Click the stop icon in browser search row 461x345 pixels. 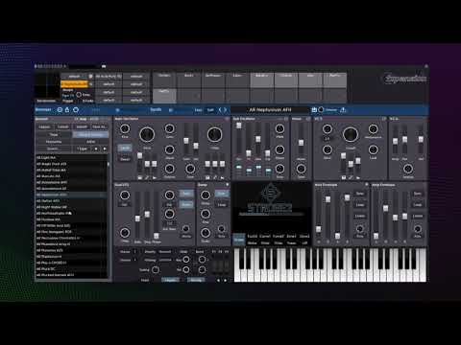(x=96, y=149)
